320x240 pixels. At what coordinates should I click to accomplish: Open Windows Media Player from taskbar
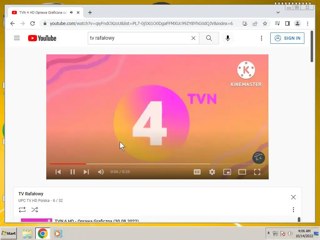tap(58, 233)
